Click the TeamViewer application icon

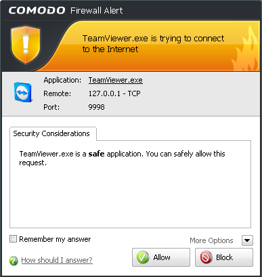coord(23,92)
